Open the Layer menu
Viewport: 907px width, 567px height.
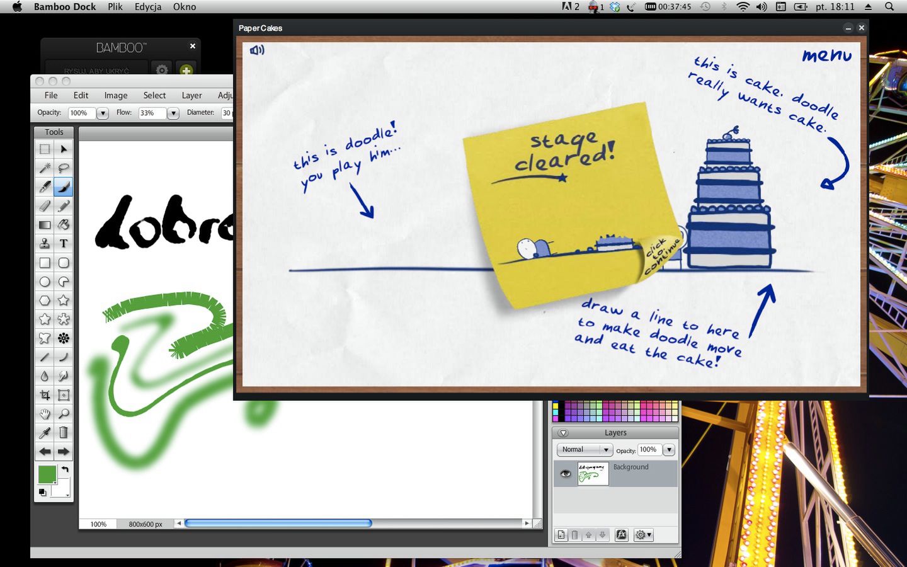point(191,95)
